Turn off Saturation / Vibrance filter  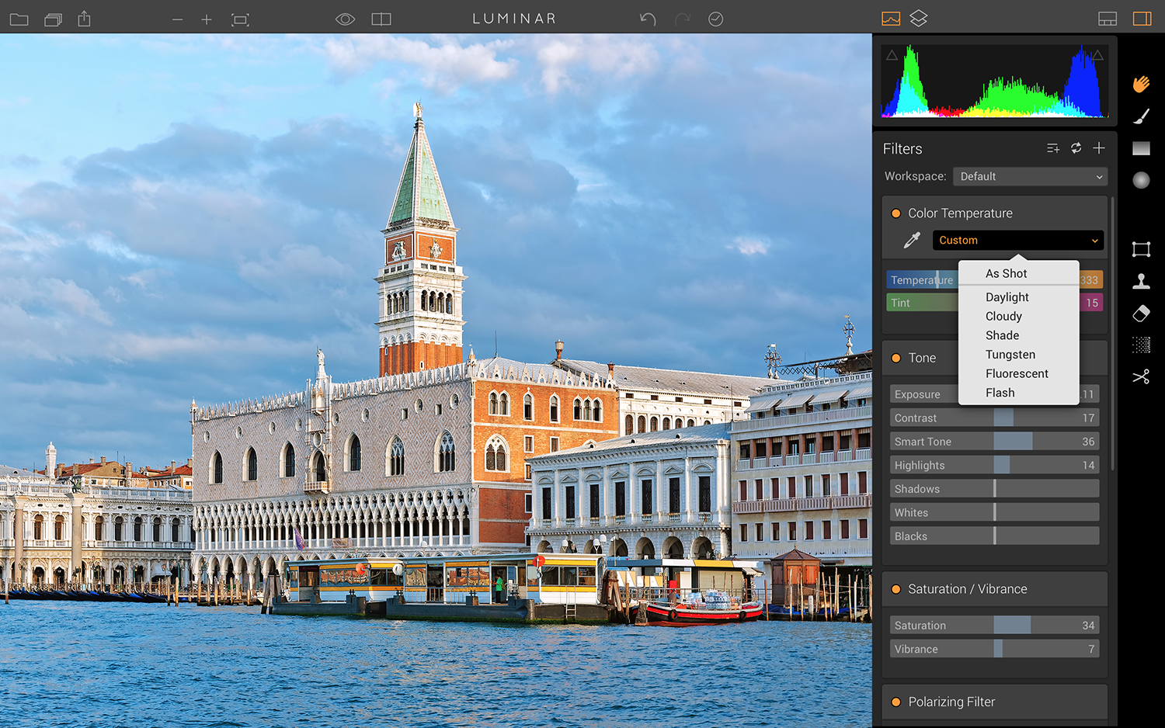(x=895, y=589)
